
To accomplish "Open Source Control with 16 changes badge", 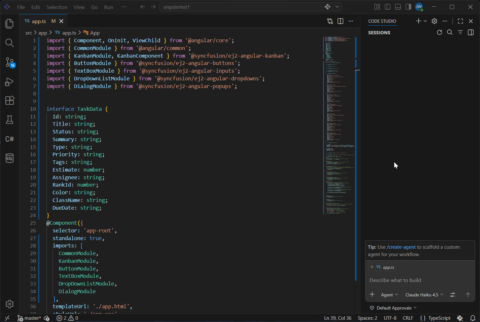I will click(x=10, y=62).
